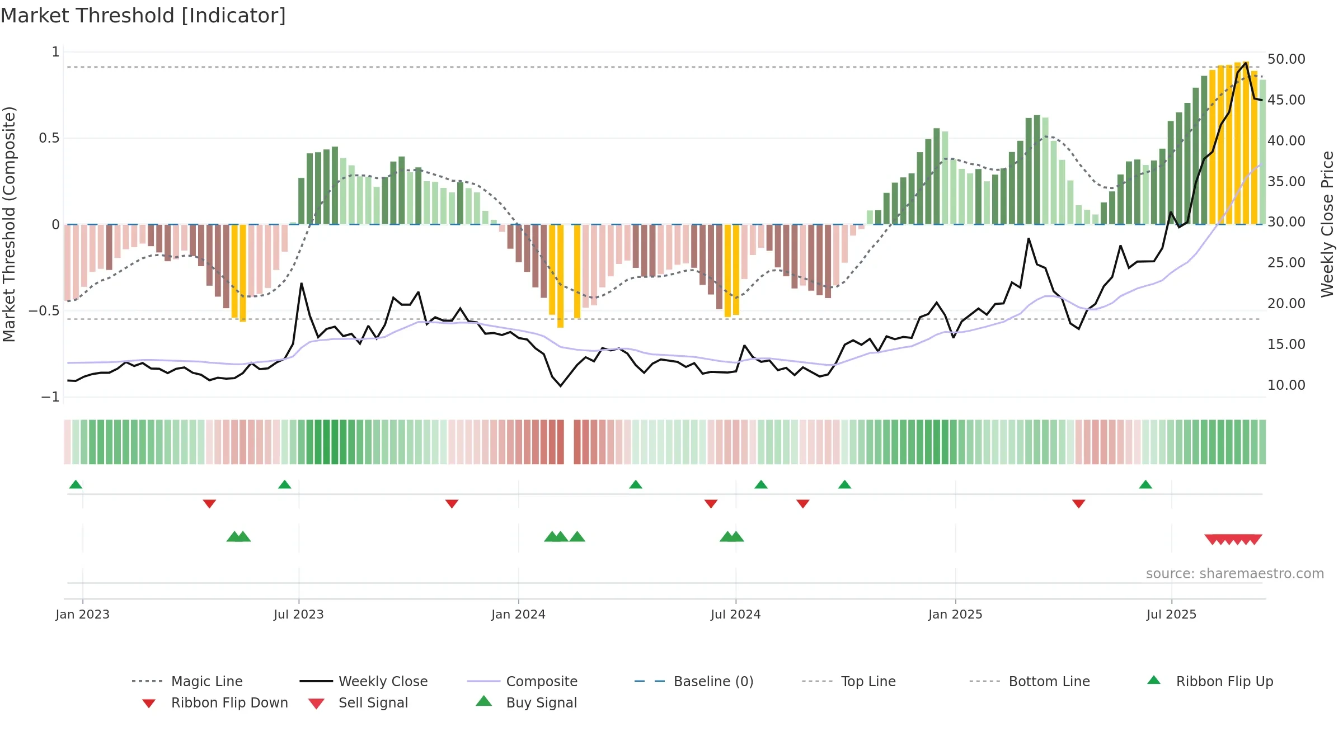Click the Jul 2024 x-axis label
Viewport: 1343px width, 755px height.
point(736,615)
